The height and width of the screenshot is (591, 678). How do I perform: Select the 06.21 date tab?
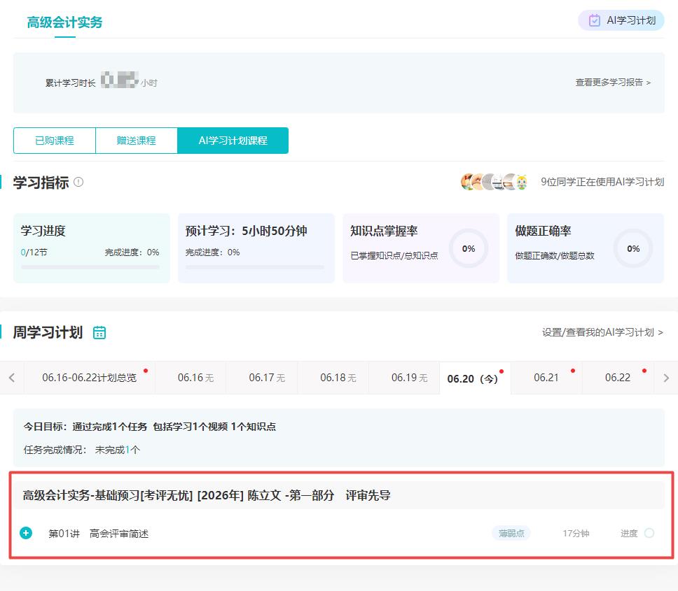(546, 378)
